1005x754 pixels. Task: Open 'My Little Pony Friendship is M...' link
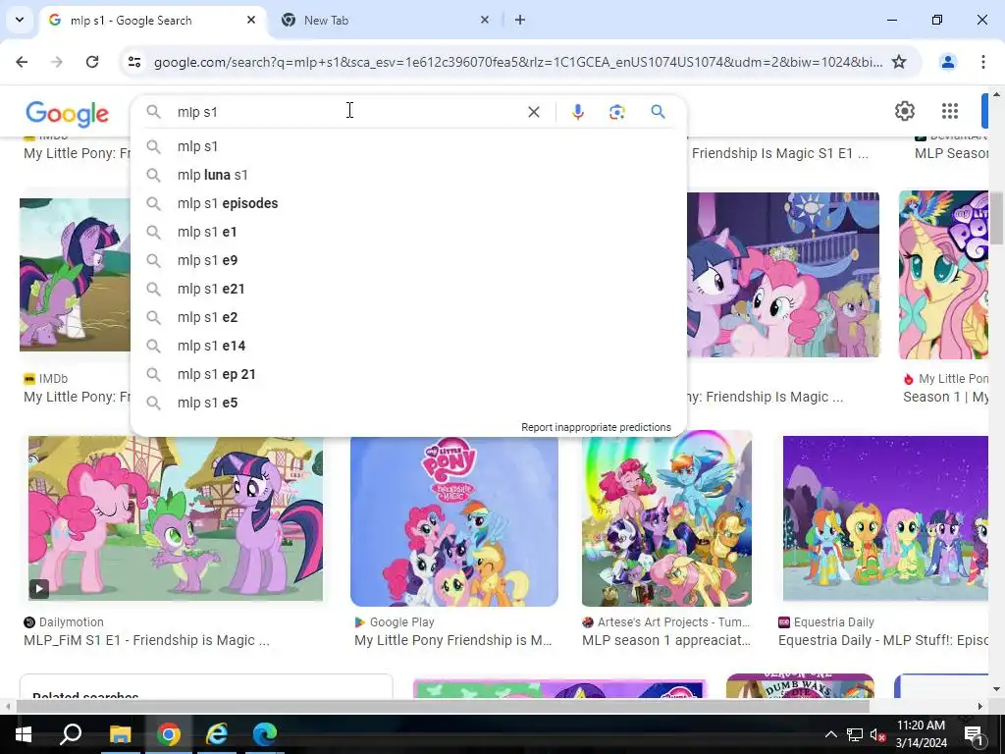click(452, 640)
